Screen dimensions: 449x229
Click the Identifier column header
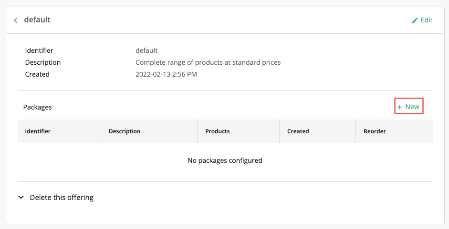pyautogui.click(x=38, y=131)
